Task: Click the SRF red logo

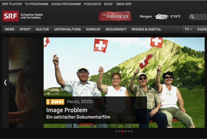Action: pos(11,16)
